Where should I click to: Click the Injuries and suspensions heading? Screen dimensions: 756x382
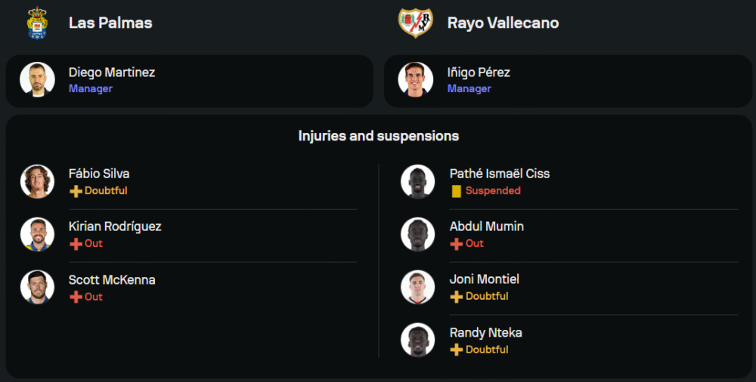pyautogui.click(x=378, y=136)
